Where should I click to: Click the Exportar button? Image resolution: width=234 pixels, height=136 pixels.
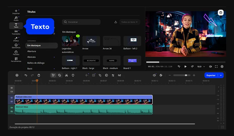click(211, 75)
